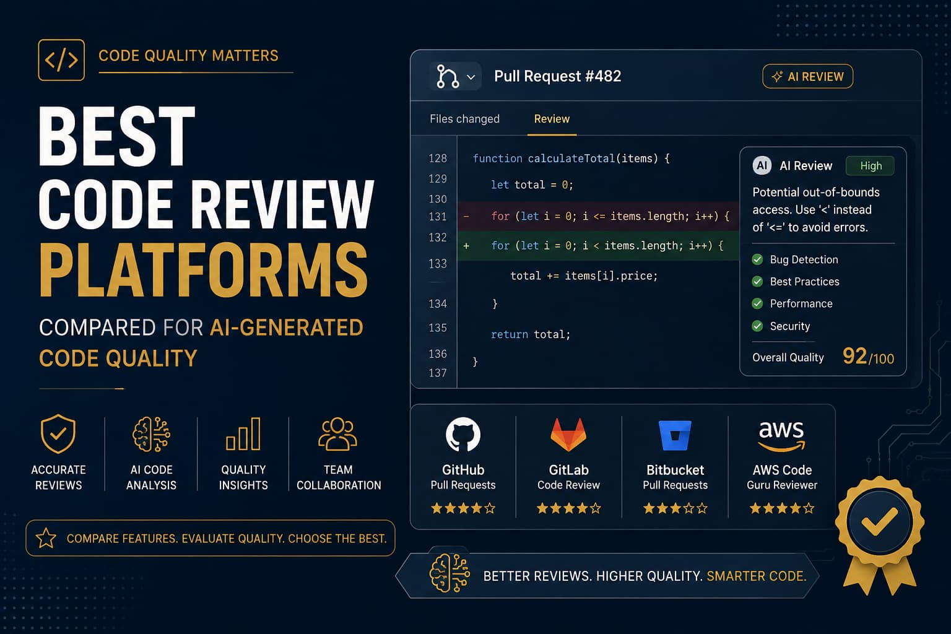Click the AWS Code Guru star rating

click(x=782, y=508)
